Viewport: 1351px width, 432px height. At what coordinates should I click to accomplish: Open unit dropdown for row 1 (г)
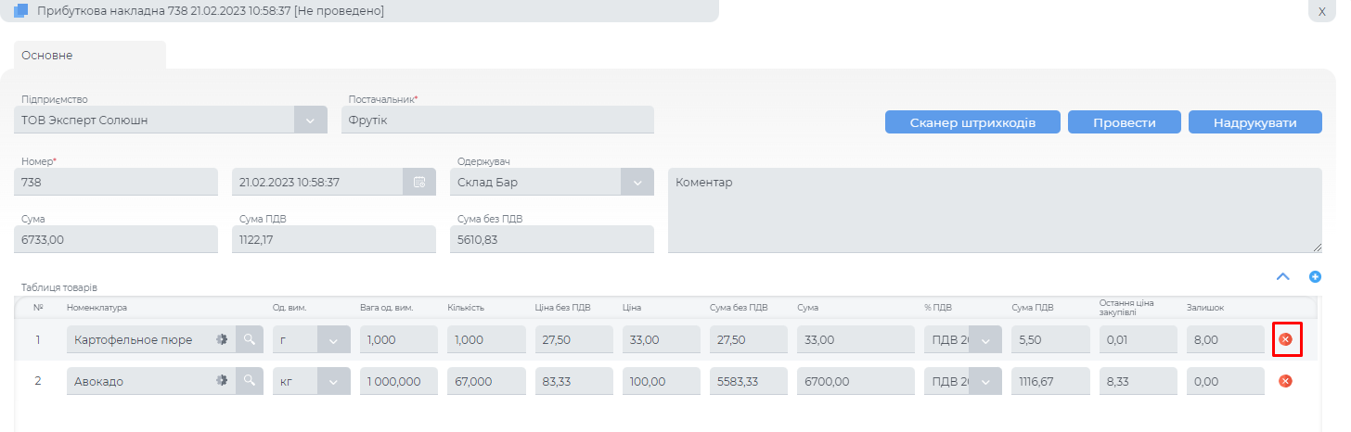(333, 340)
